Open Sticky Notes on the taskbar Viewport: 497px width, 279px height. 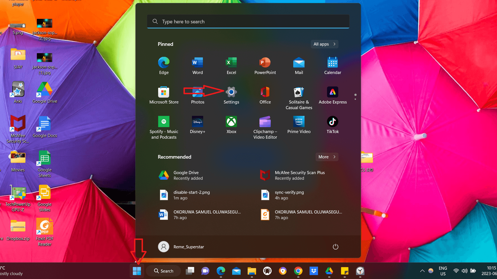[x=345, y=271]
